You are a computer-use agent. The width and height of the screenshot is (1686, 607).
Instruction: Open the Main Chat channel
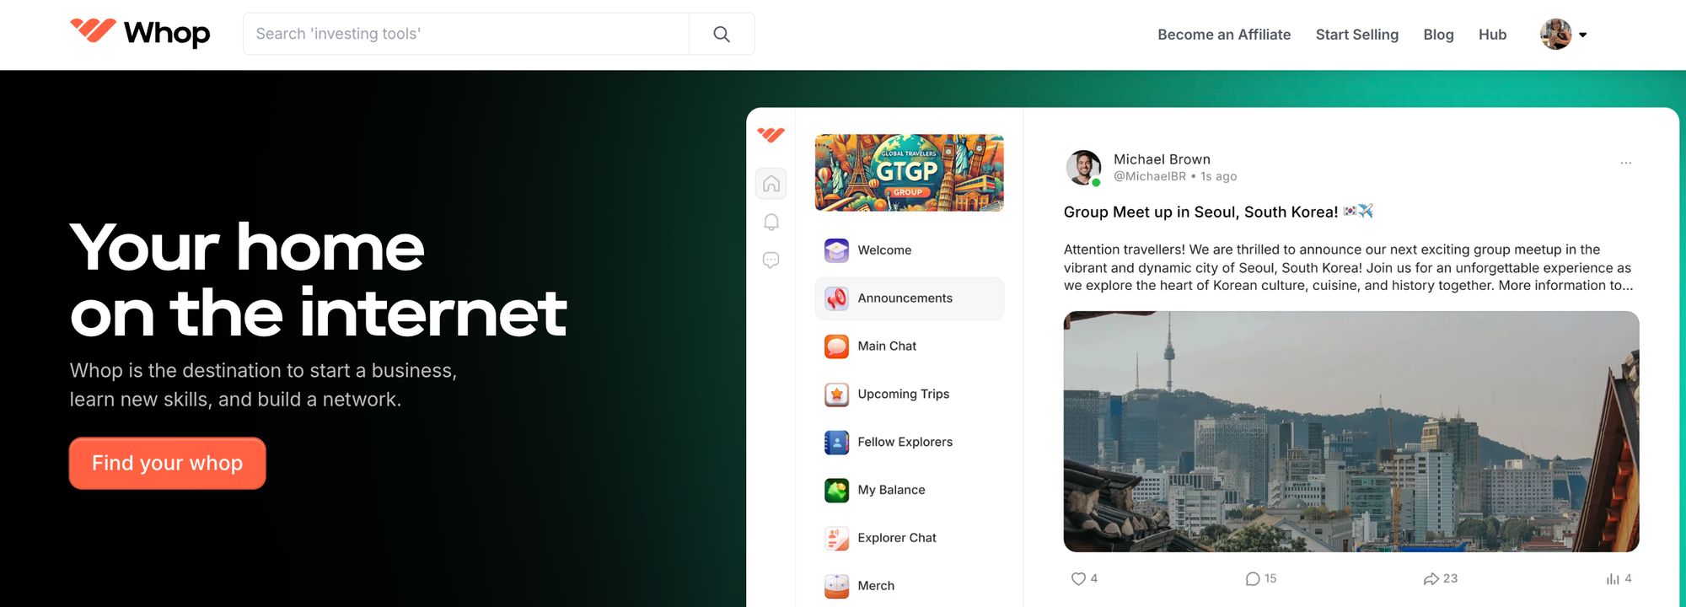[909, 346]
